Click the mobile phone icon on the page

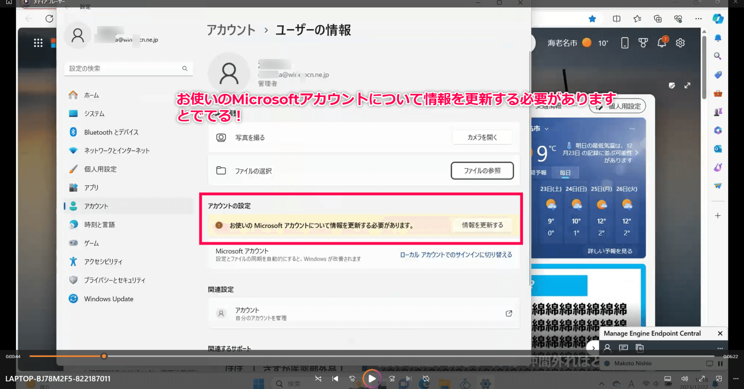pyautogui.click(x=625, y=43)
